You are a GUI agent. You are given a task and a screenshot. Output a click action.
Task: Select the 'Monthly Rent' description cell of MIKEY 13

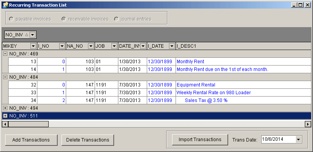pyautogui.click(x=243, y=62)
